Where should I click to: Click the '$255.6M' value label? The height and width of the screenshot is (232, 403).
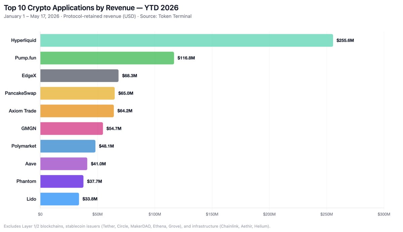pos(345,40)
